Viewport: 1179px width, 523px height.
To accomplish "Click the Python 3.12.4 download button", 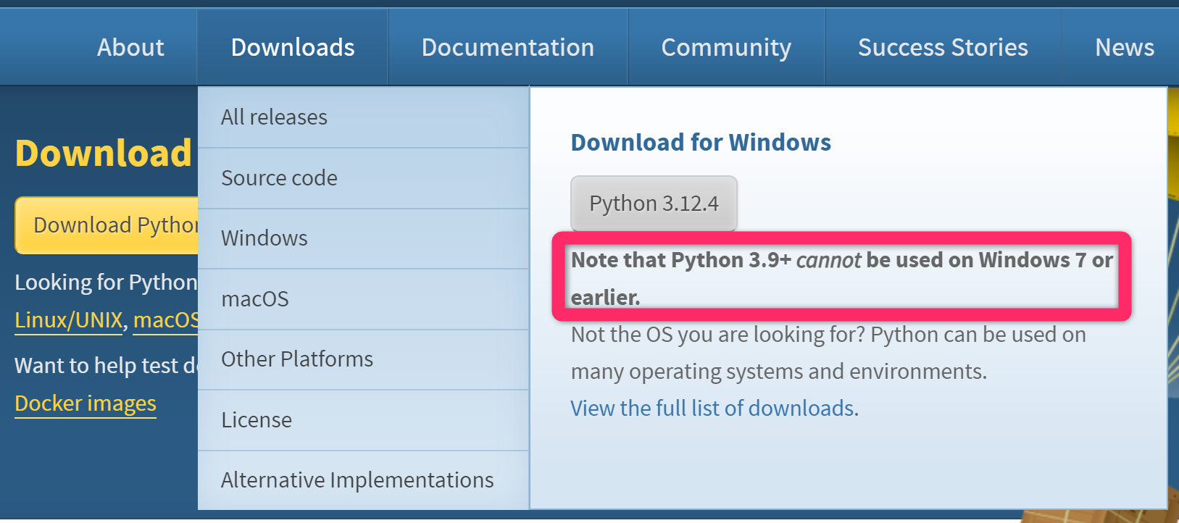I will point(654,204).
